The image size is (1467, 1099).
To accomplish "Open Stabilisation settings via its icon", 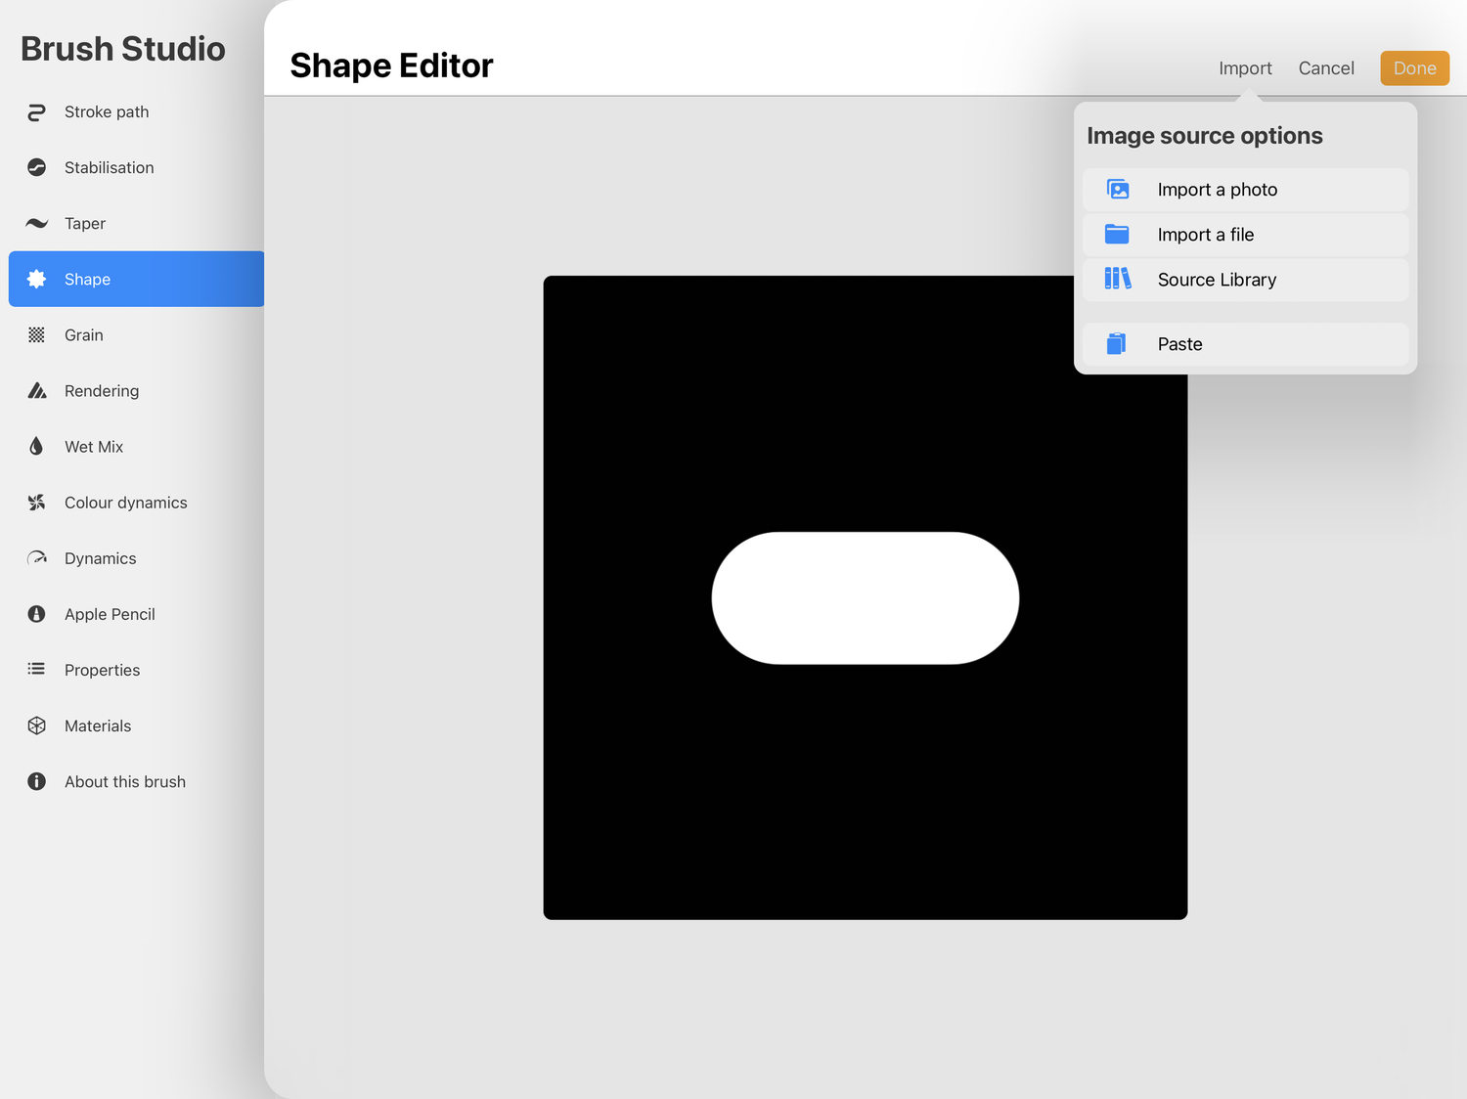I will (x=36, y=168).
